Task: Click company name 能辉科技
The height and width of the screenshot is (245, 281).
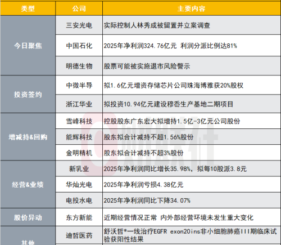Action: (79, 137)
